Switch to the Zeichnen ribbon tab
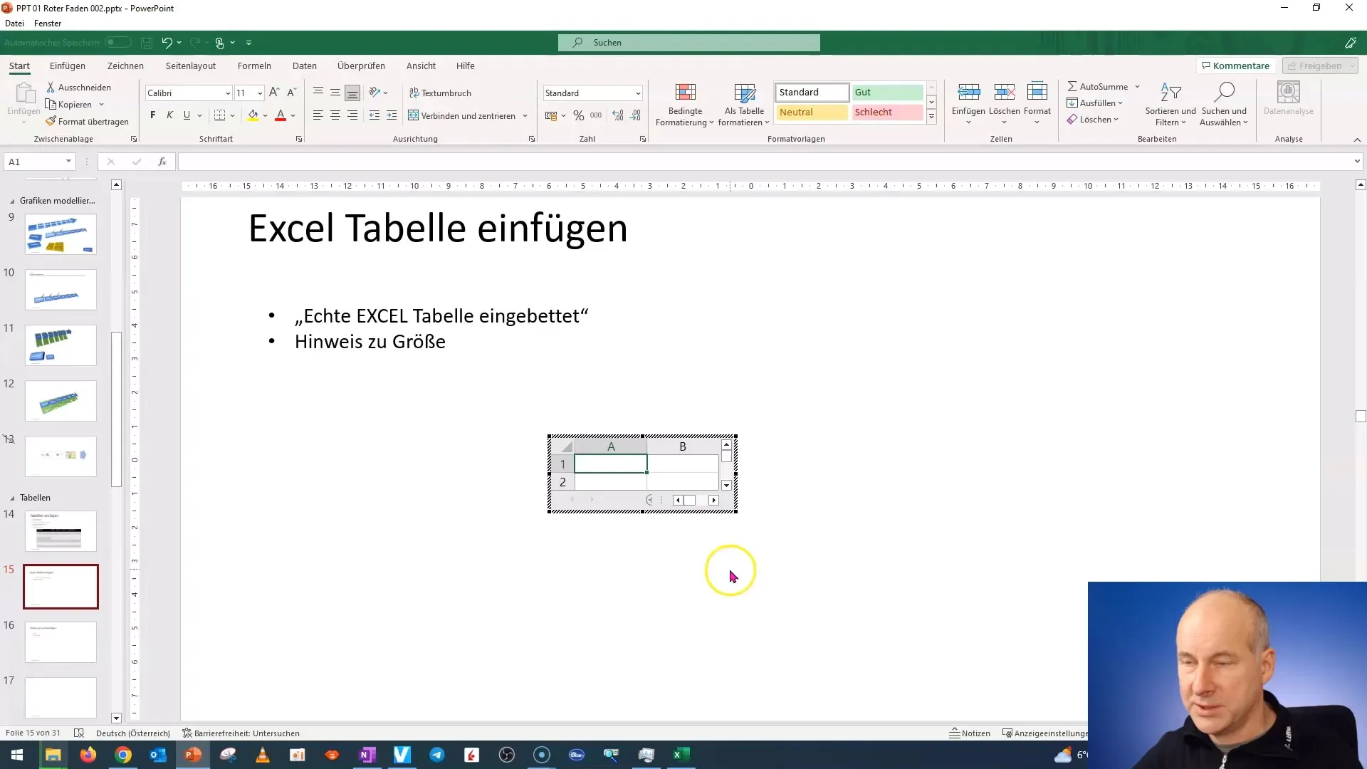This screenshot has height=769, width=1367. point(125,66)
